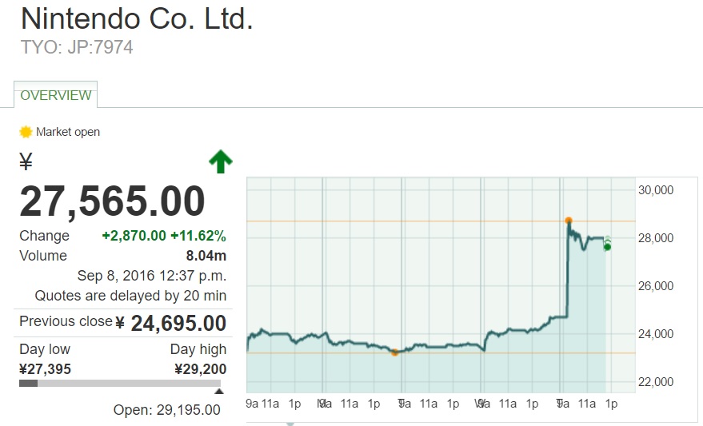Click the orange chart low marker dot

point(394,352)
